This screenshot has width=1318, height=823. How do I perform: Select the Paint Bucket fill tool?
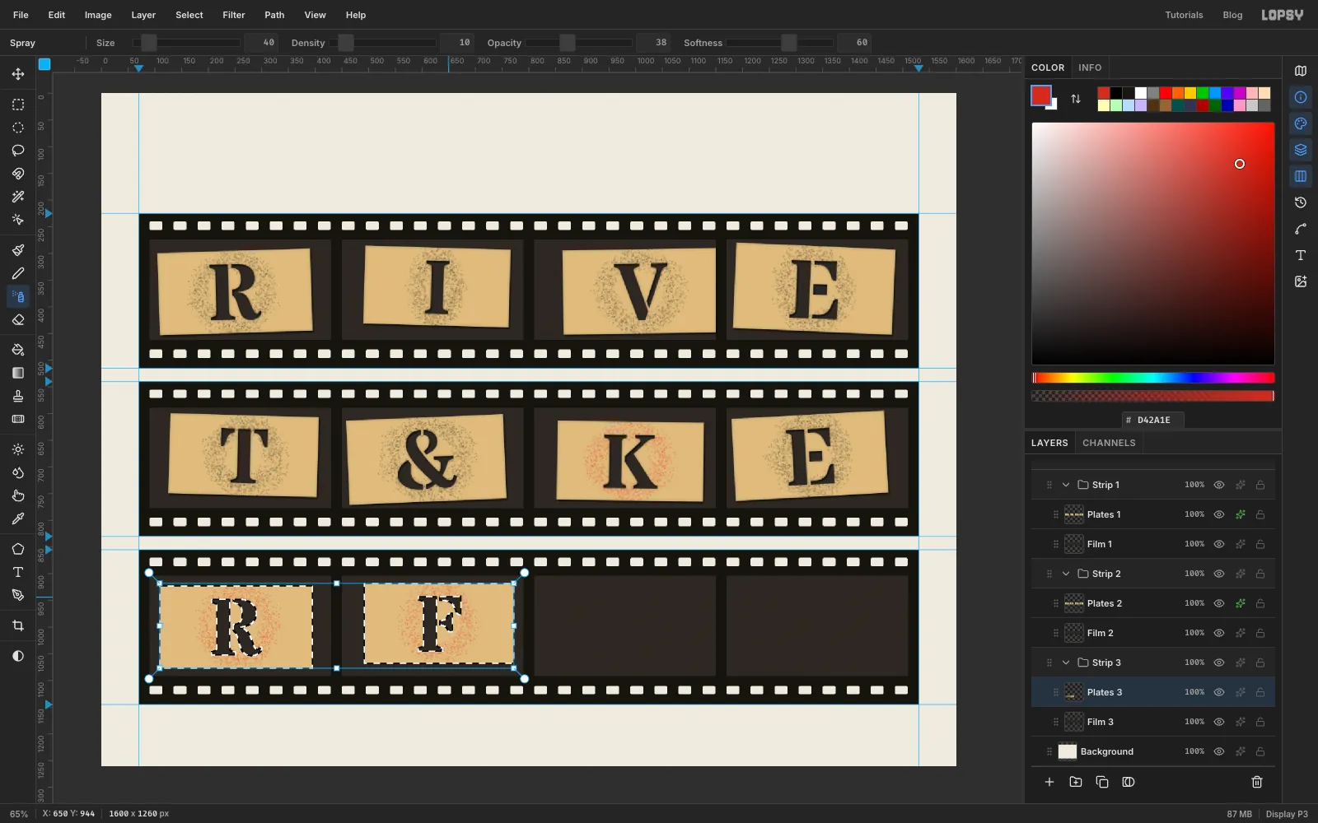tap(17, 350)
